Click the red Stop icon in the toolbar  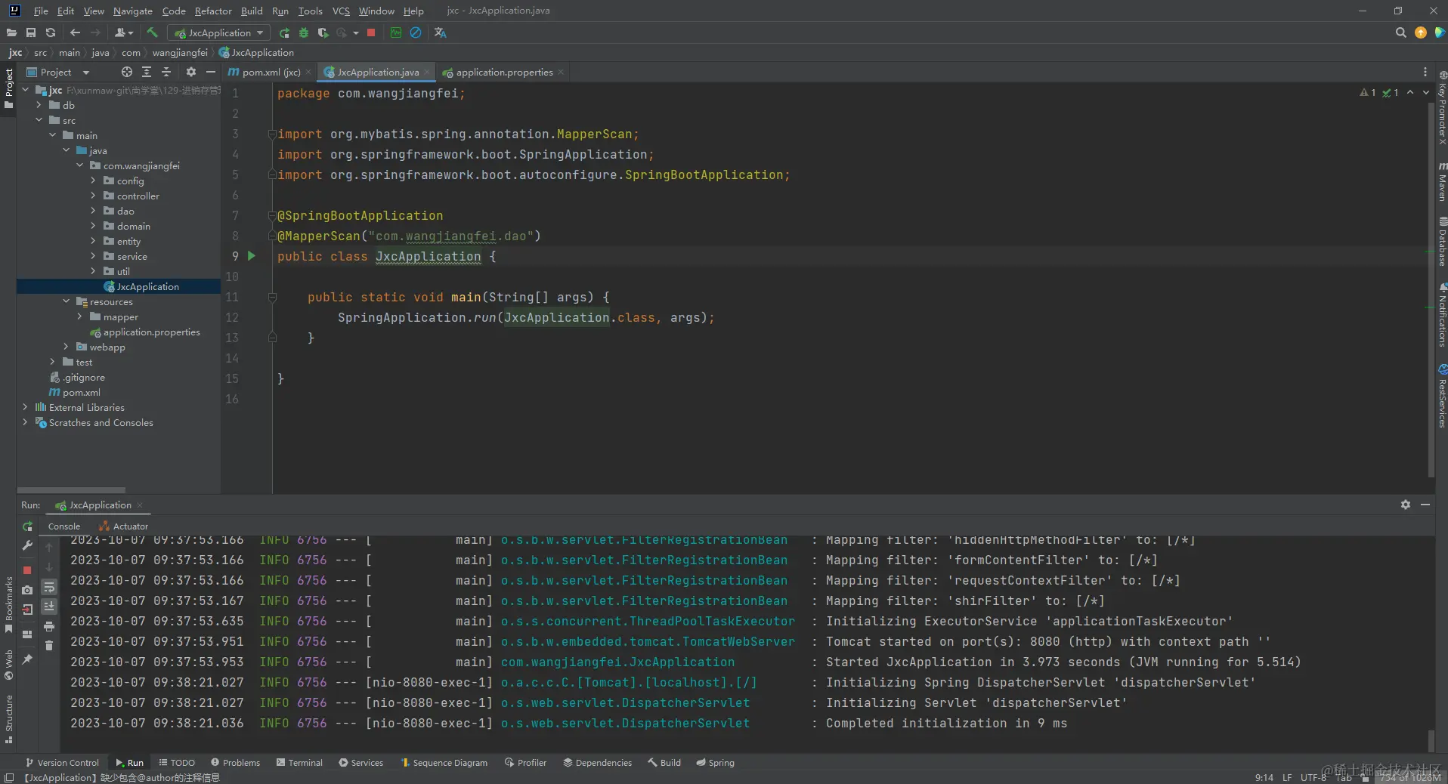(x=371, y=32)
